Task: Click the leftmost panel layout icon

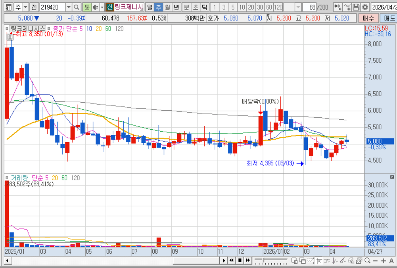Action: pos(9,7)
